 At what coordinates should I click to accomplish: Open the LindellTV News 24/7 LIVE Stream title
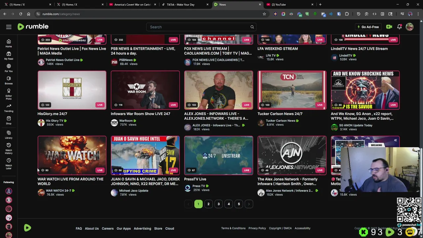pyautogui.click(x=359, y=49)
